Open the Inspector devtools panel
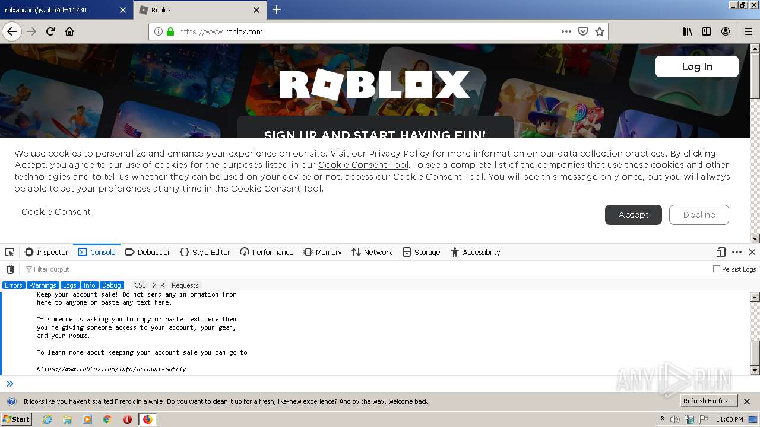This screenshot has width=760, height=427. 46,252
